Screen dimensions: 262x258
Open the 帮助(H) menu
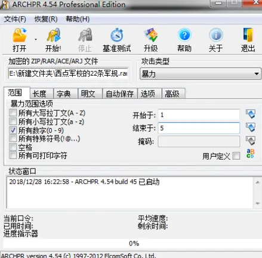coord(78,19)
